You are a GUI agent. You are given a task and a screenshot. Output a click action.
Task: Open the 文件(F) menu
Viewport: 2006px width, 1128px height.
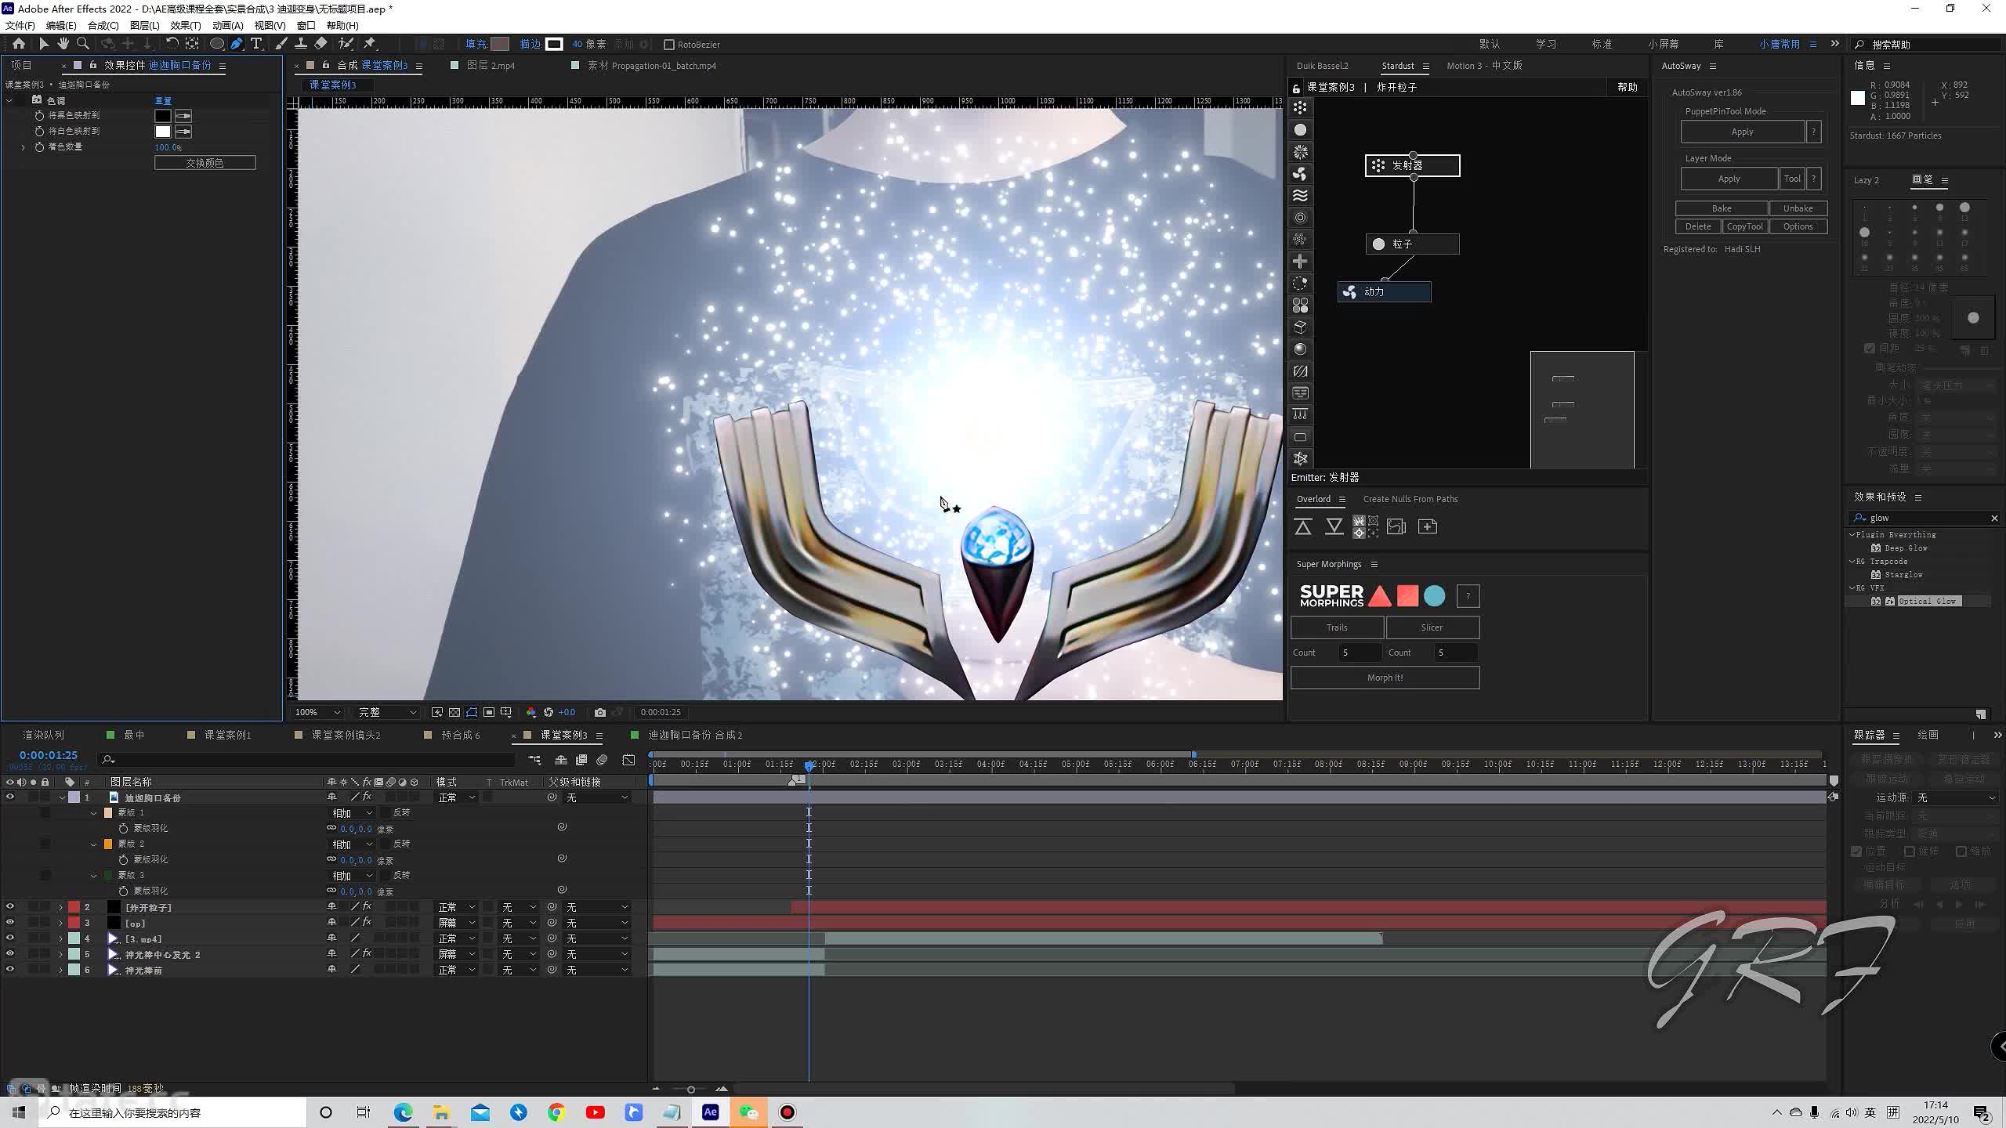(20, 25)
